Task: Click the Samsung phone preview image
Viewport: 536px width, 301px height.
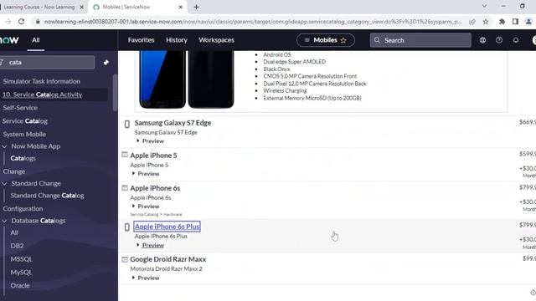Action: (187, 79)
